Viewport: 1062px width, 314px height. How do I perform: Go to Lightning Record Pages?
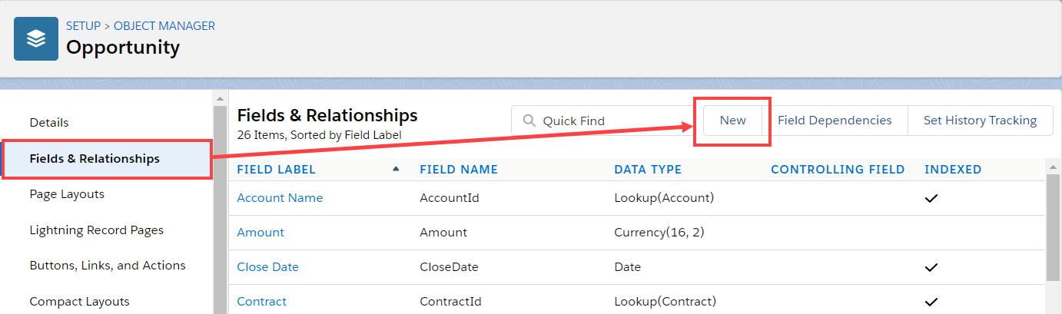point(96,230)
